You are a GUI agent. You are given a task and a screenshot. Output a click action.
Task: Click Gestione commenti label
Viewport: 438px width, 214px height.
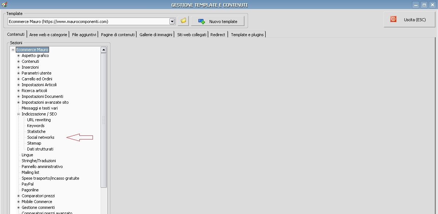click(38, 207)
